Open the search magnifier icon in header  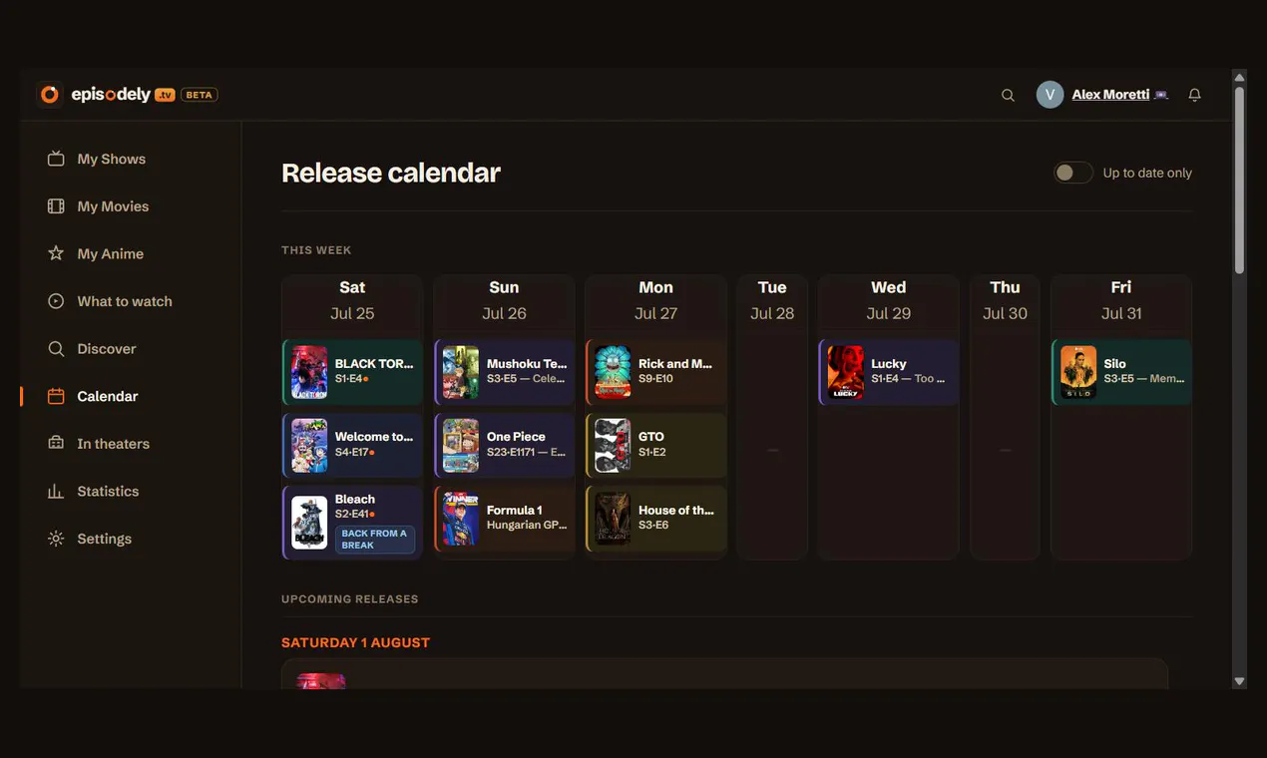(x=1008, y=95)
